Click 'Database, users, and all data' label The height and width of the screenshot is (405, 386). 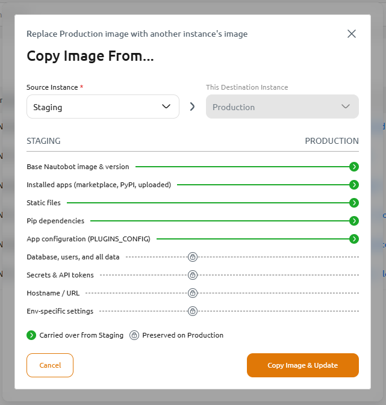click(x=73, y=257)
